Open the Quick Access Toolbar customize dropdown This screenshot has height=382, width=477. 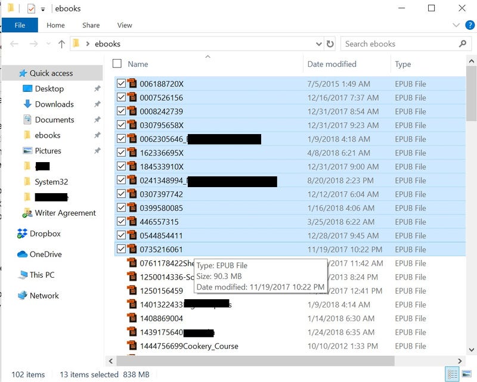[x=43, y=9]
